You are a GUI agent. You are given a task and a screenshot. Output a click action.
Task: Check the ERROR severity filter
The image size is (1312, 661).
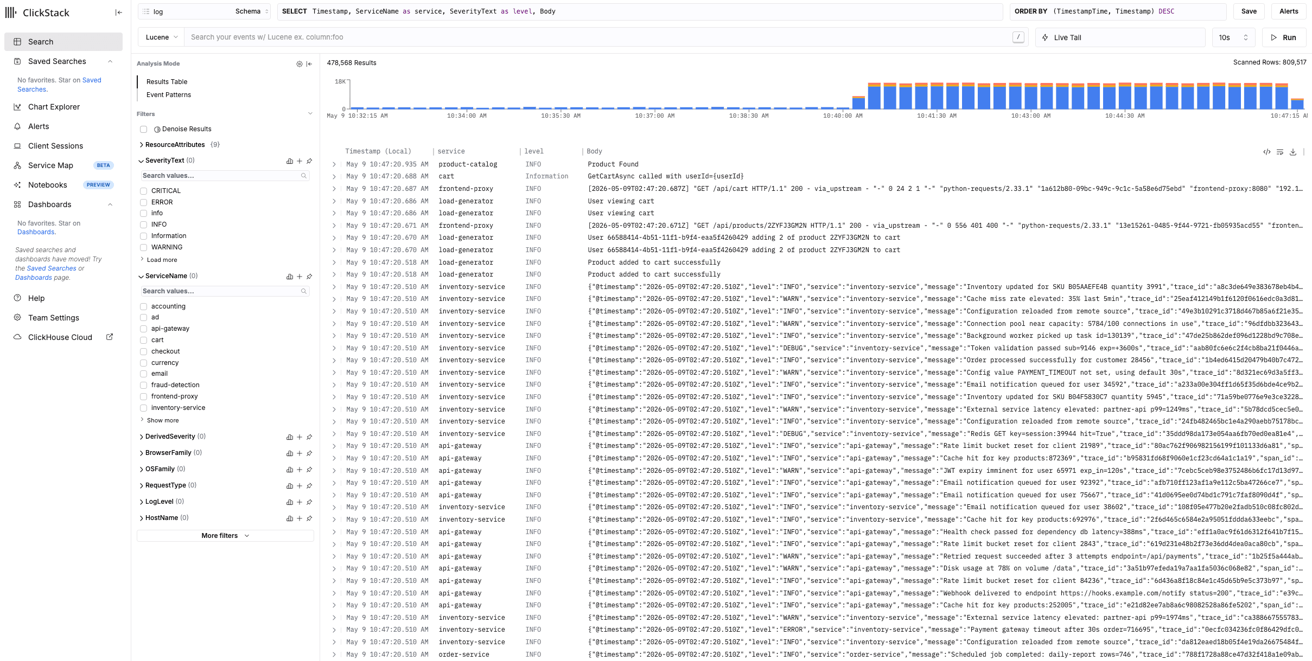pyautogui.click(x=144, y=202)
